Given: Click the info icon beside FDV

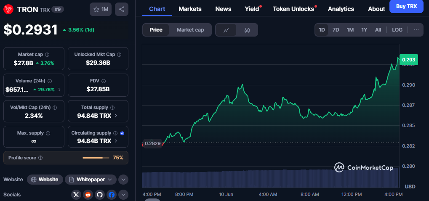Looking at the screenshot, I should (x=104, y=81).
